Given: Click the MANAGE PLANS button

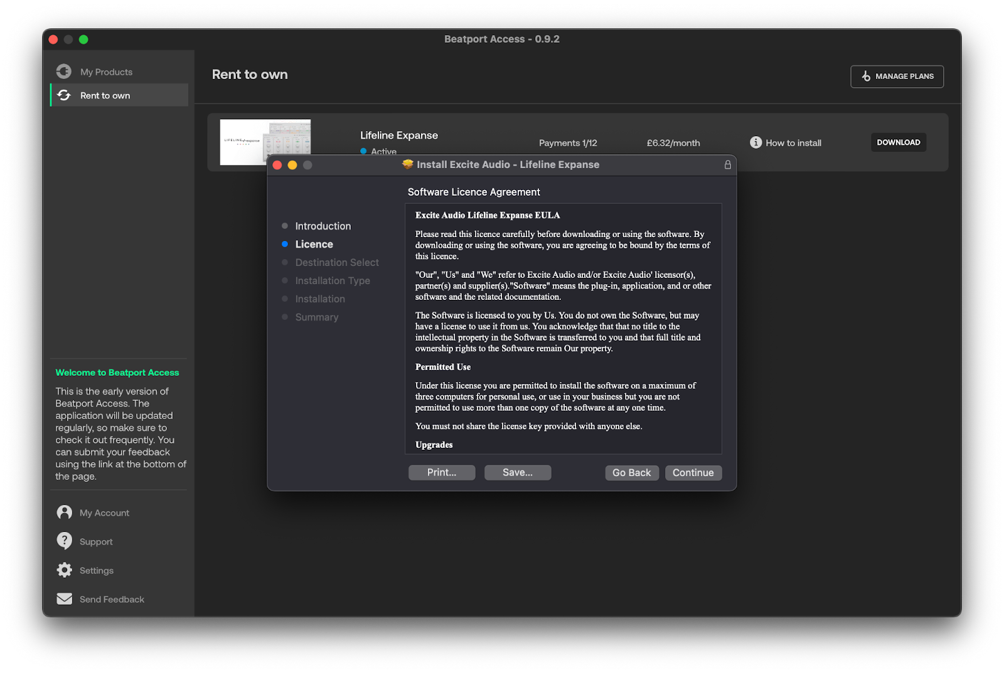Looking at the screenshot, I should [897, 76].
